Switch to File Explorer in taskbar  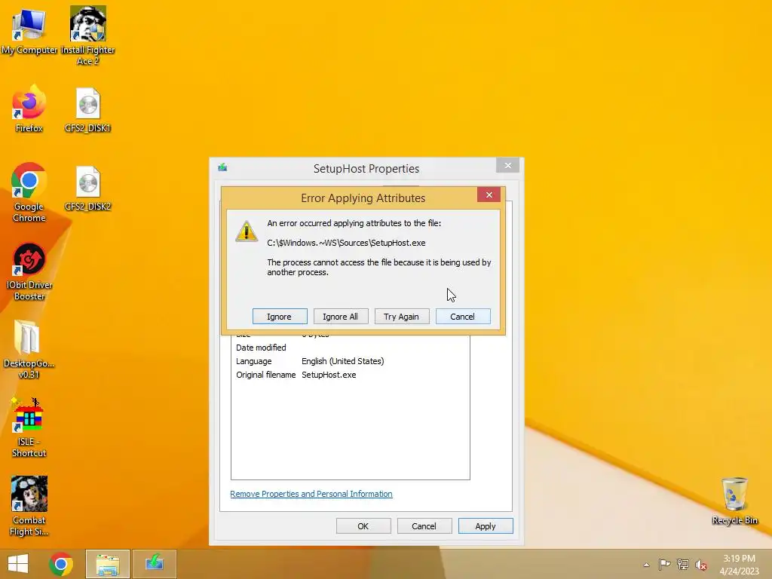[x=108, y=564]
